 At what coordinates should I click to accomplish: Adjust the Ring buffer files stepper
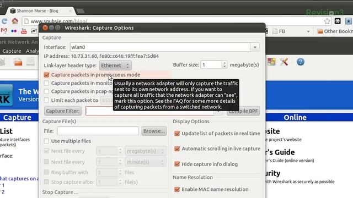click(x=120, y=172)
